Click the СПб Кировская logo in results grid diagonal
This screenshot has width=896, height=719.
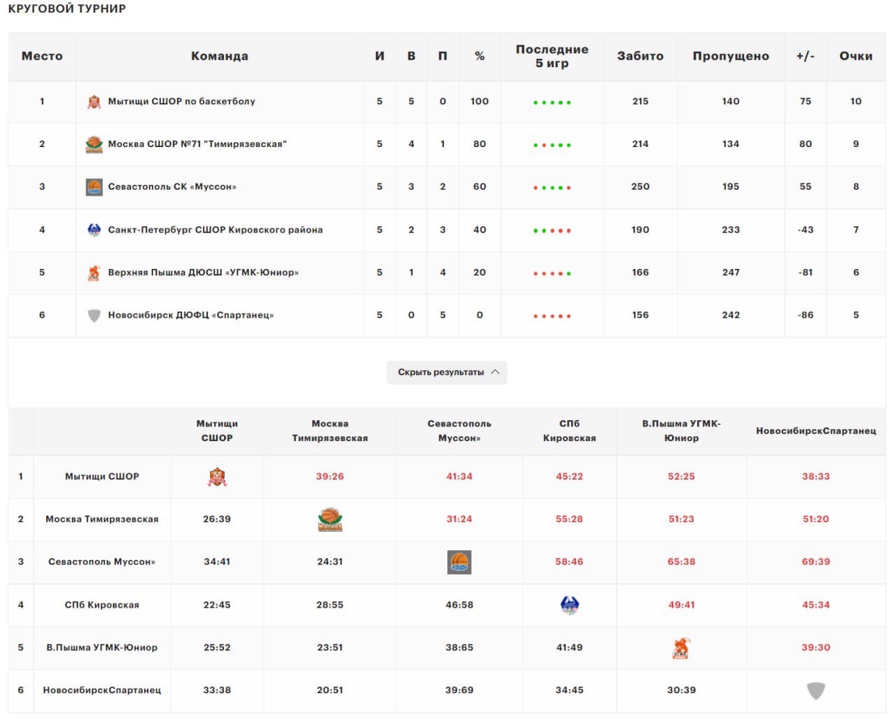(570, 605)
